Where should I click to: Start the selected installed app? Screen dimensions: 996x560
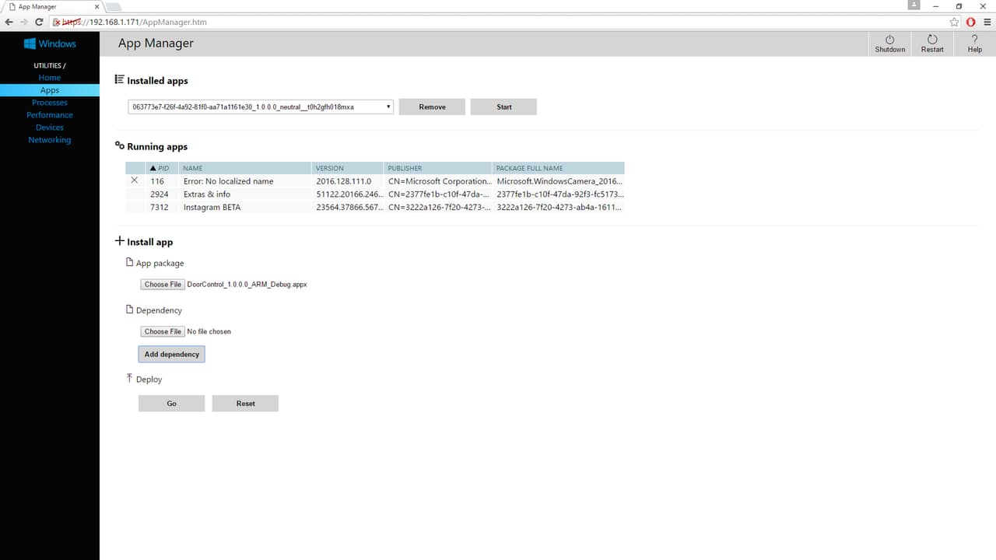tap(503, 107)
